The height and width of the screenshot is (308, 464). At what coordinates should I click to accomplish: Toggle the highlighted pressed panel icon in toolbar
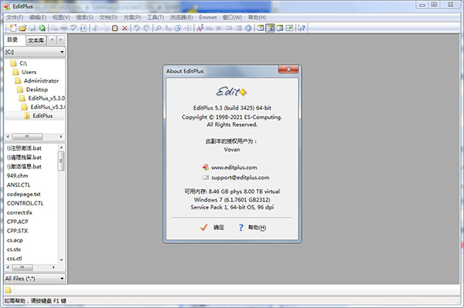pyautogui.click(x=270, y=28)
